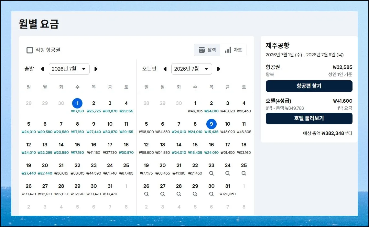Image resolution: width=369 pixels, height=227 pixels.
Task: Switch to the 달력 calendar view tab
Action: pyautogui.click(x=207, y=50)
